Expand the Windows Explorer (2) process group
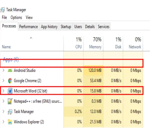Screen dimensions: 150x128 click(3, 122)
